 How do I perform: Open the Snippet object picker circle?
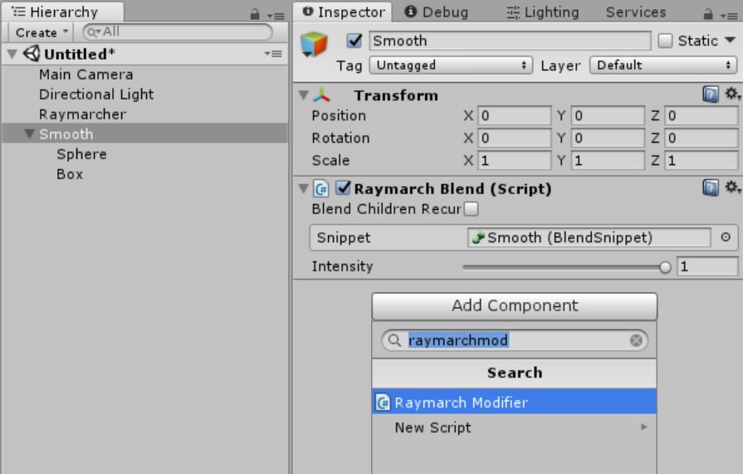point(726,237)
